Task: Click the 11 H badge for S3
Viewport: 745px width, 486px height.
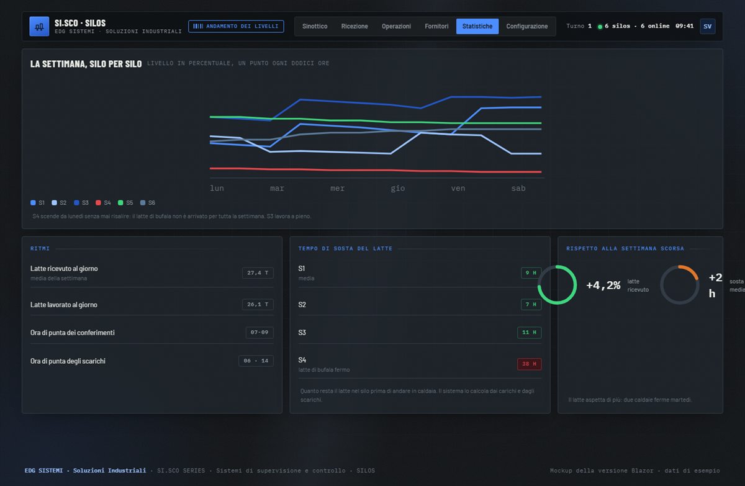Action: (530, 333)
